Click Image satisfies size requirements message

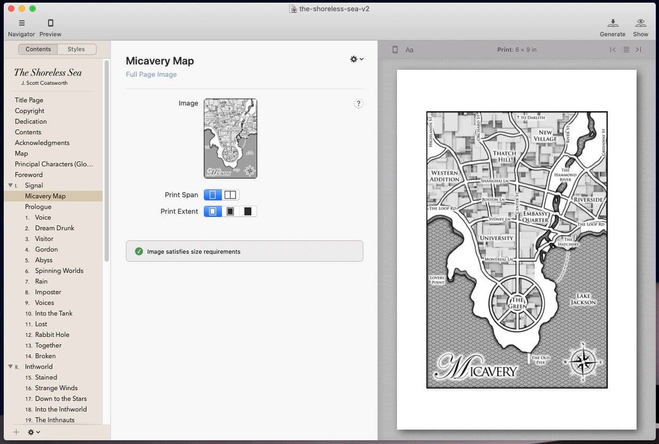click(x=194, y=252)
